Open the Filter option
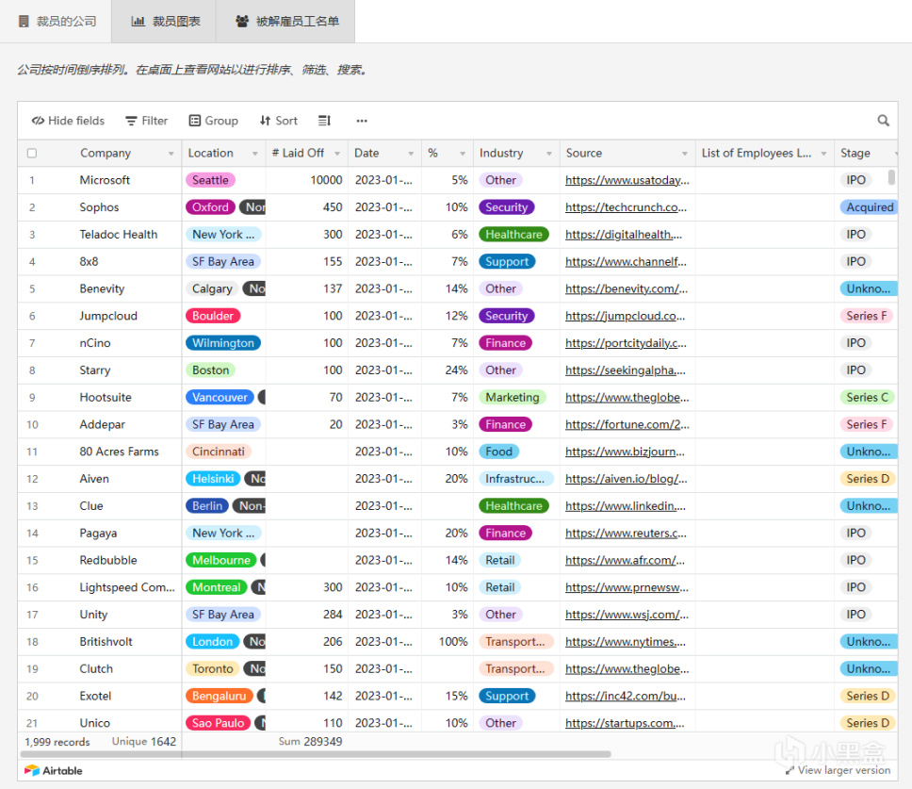 click(147, 121)
